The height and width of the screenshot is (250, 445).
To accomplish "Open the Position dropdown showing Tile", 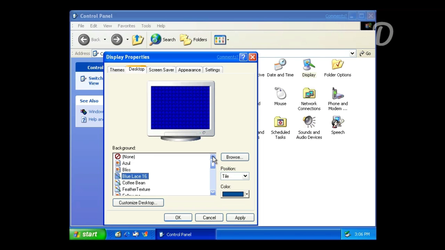I will (x=235, y=176).
